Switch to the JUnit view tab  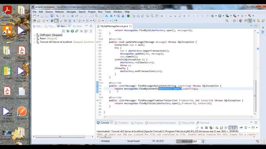[x=77, y=26]
